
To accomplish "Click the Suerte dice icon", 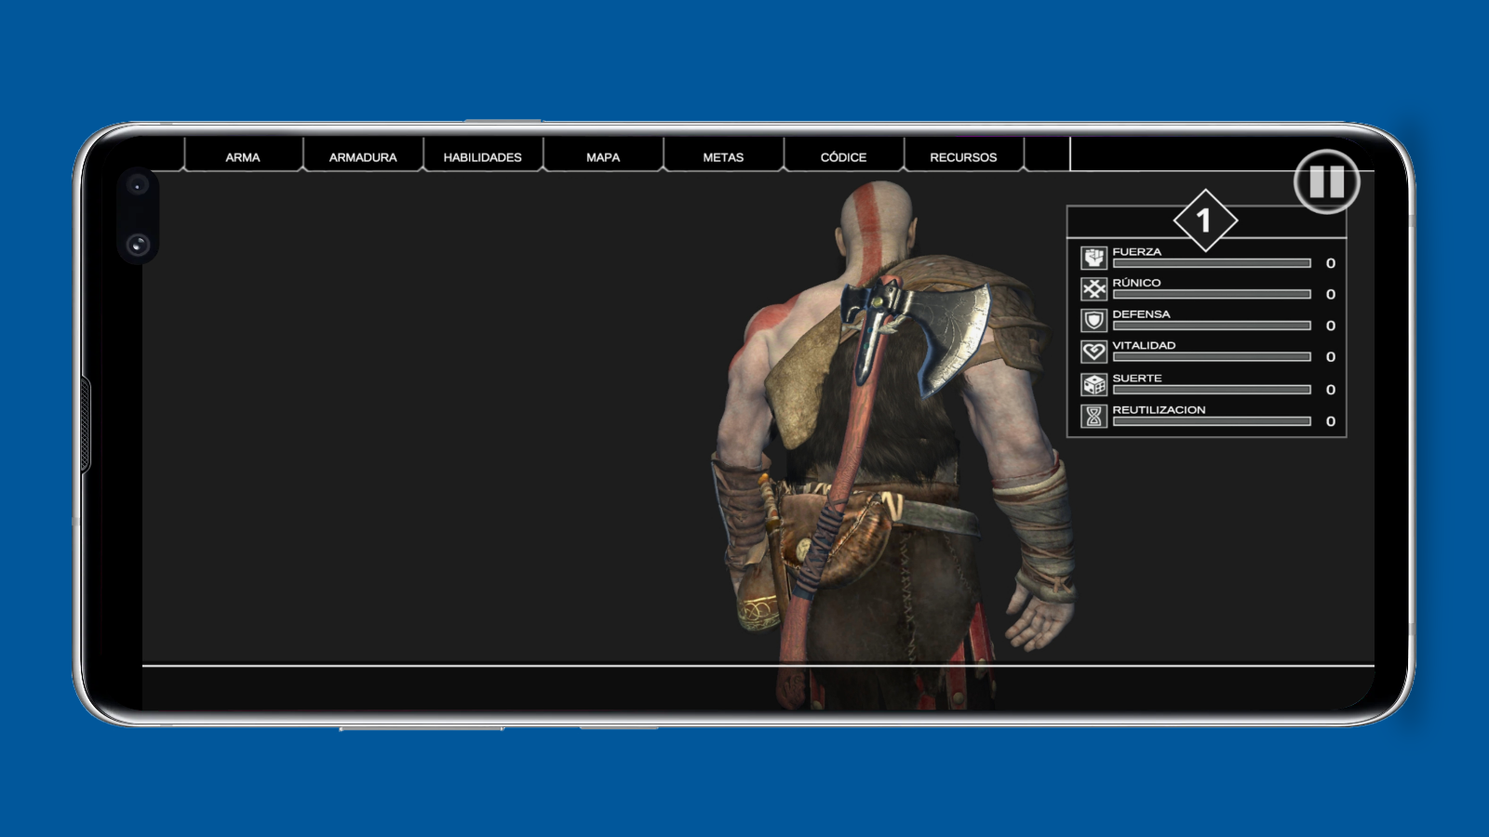I will [1093, 384].
